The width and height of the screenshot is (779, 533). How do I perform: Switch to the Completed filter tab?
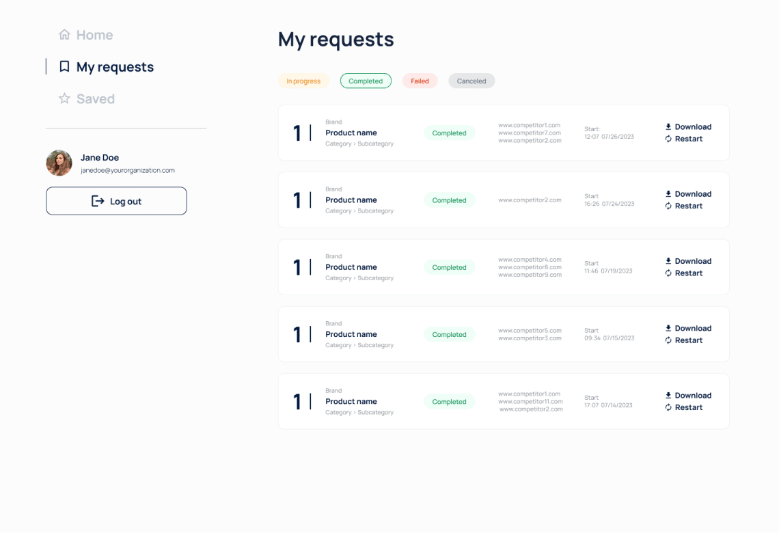[366, 81]
